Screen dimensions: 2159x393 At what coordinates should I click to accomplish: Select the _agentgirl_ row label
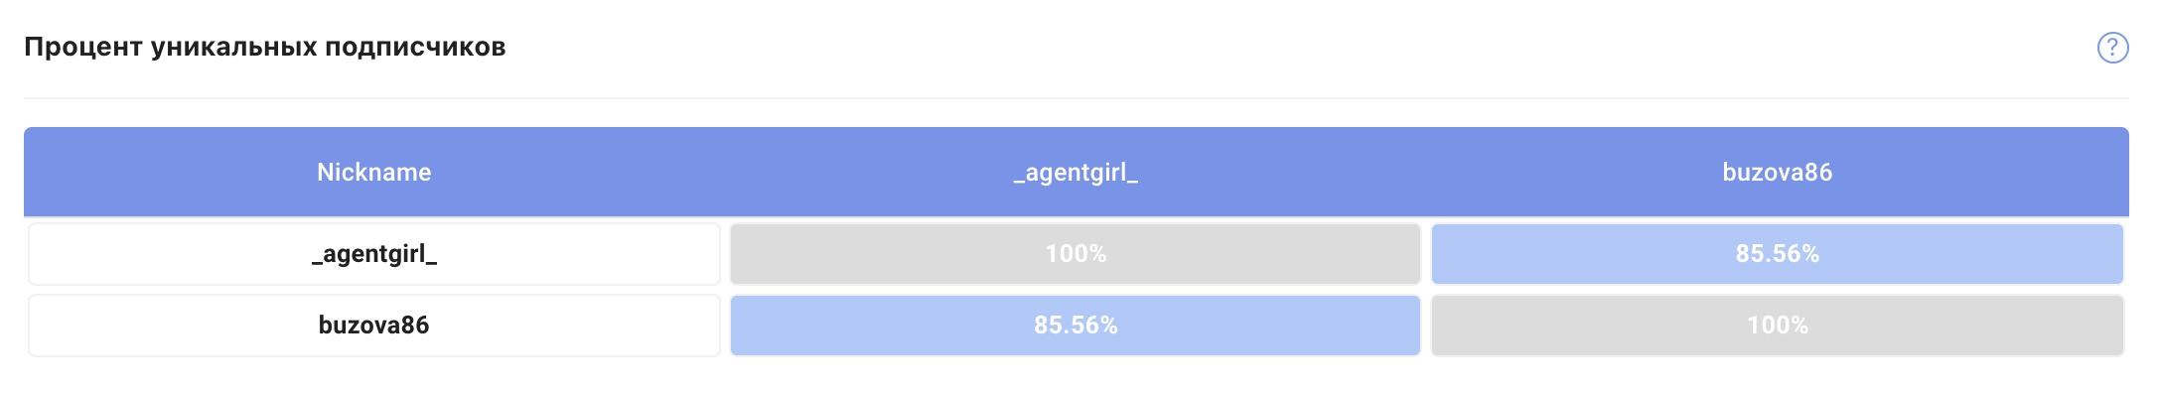[374, 254]
